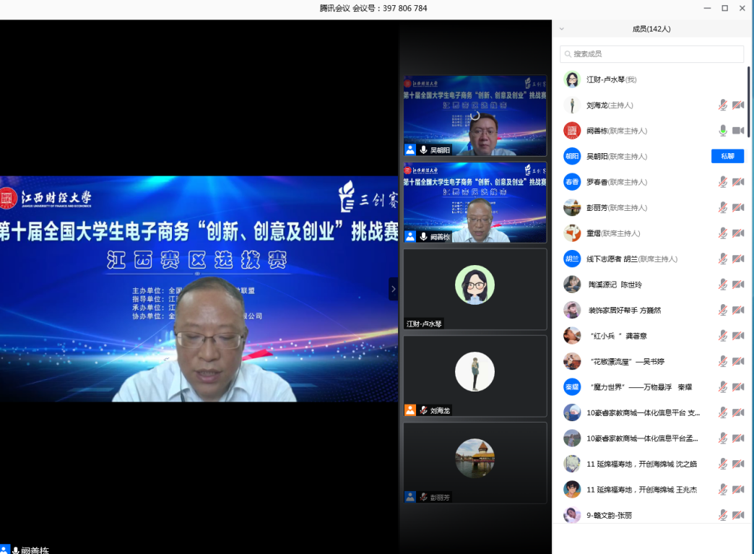Click the mic icon in 王兆杰's row
Screen dimensions: 754x554
click(723, 490)
